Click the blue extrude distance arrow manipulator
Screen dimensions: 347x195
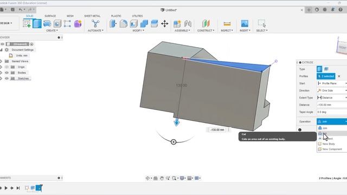[x=177, y=122]
